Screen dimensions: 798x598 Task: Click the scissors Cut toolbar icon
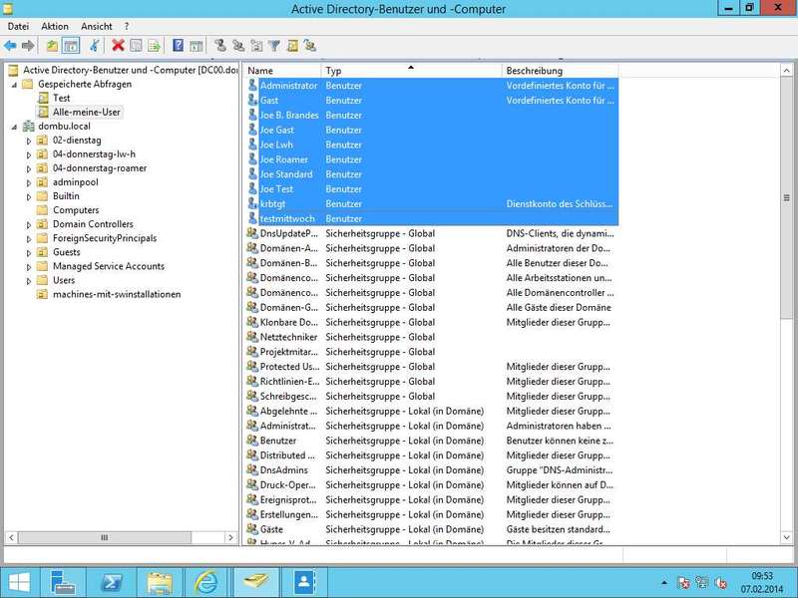(95, 45)
